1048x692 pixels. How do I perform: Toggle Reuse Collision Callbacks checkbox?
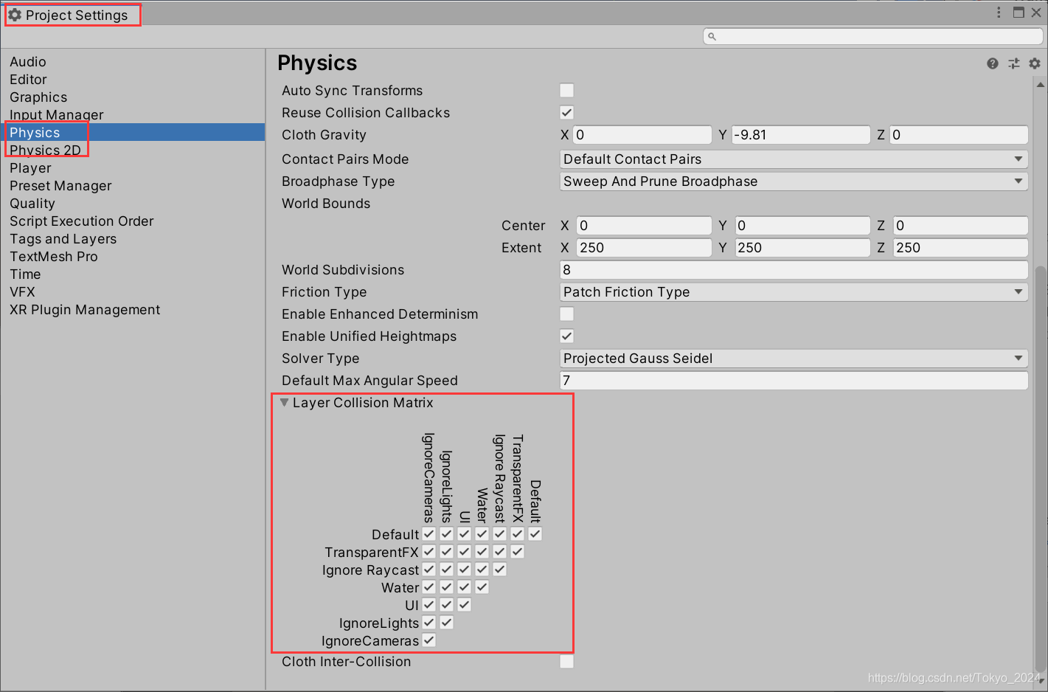(566, 112)
